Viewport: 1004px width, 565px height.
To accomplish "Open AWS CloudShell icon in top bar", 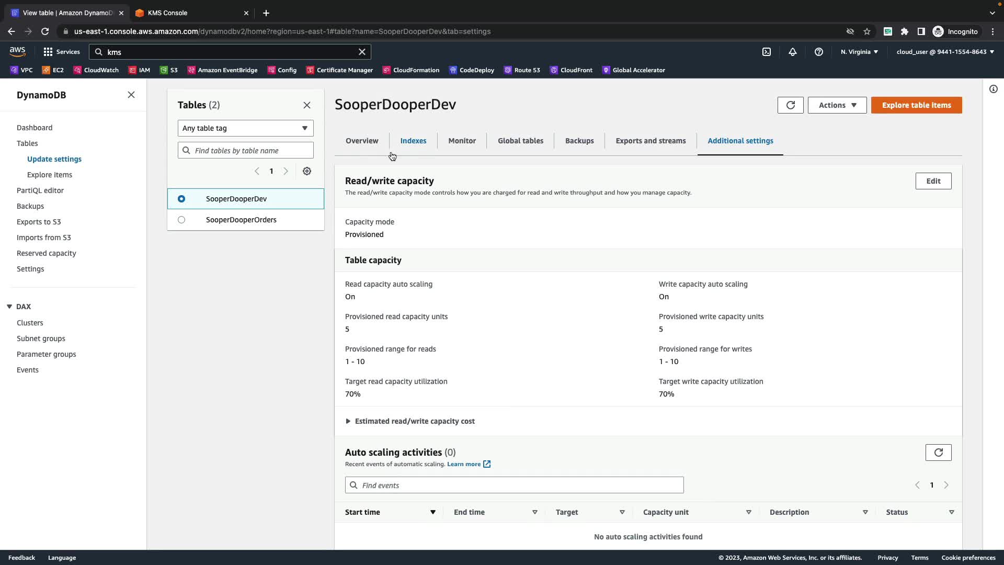I will click(x=767, y=52).
